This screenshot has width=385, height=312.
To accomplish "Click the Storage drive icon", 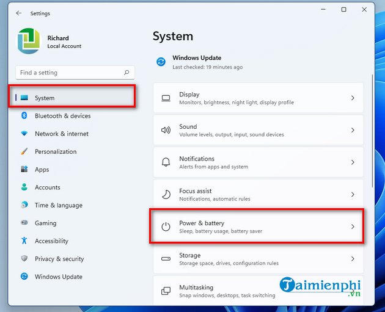I will click(166, 259).
